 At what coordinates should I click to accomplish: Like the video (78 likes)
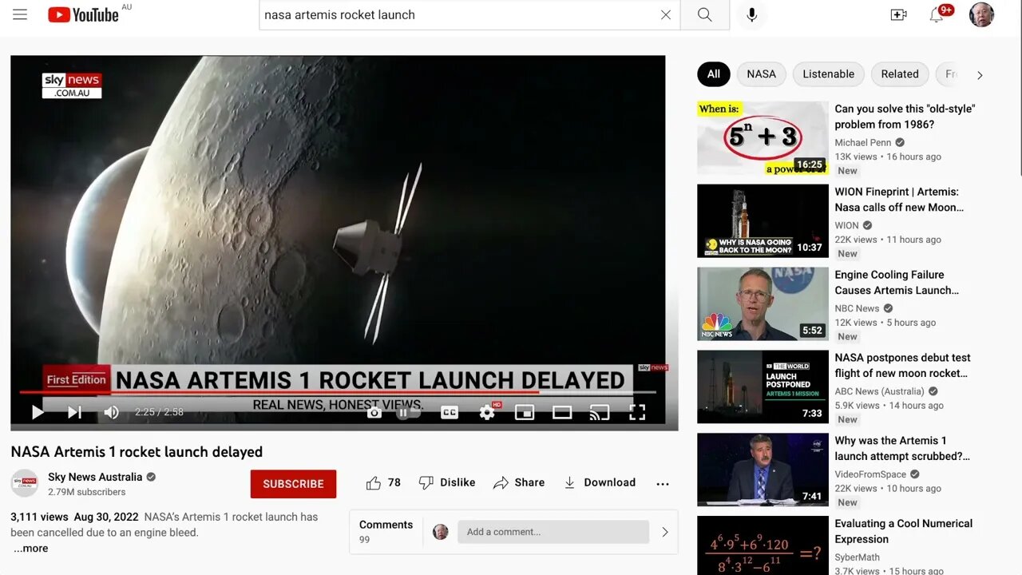(x=383, y=483)
